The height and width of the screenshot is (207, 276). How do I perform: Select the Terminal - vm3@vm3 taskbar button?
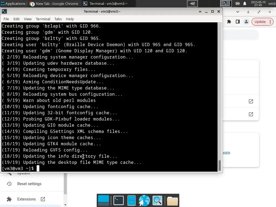[x=108, y=4]
